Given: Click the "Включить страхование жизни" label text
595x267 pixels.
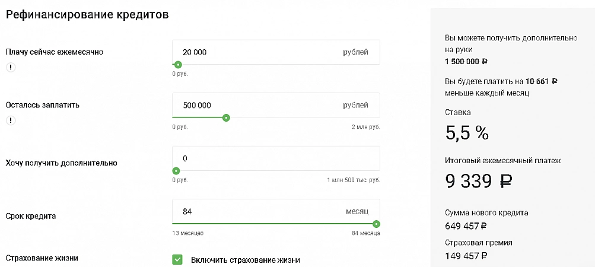Looking at the screenshot, I should pyautogui.click(x=246, y=260).
